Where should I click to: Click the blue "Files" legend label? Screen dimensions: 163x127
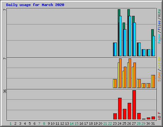point(159,25)
